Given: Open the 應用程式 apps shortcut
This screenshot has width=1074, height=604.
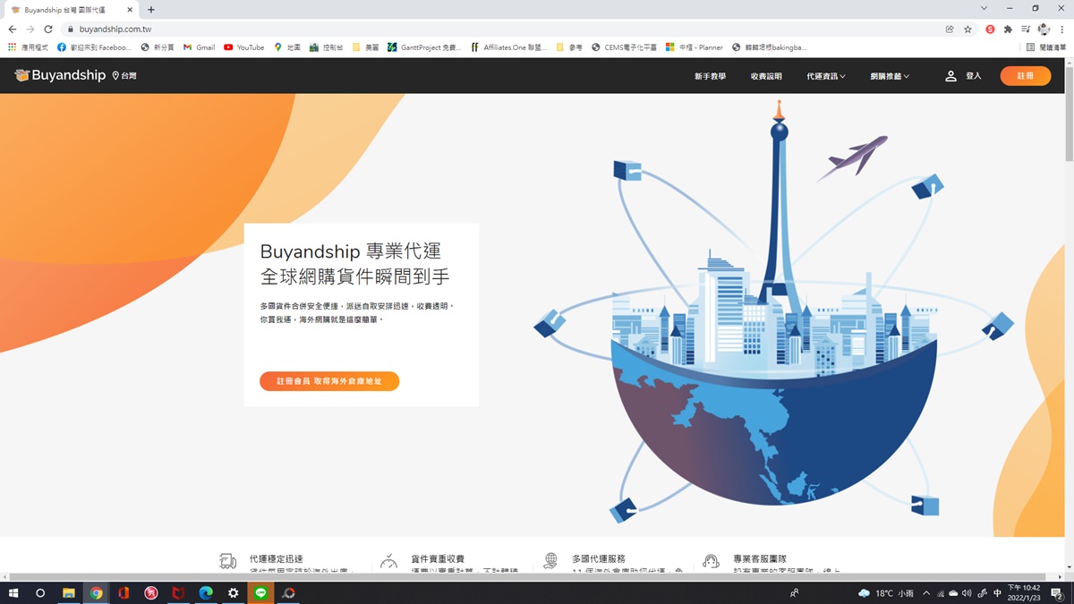Looking at the screenshot, I should (x=28, y=47).
